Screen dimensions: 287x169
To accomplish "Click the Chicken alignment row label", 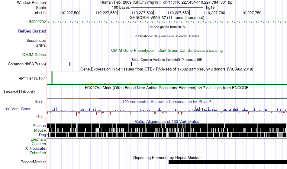I will coord(39,144).
